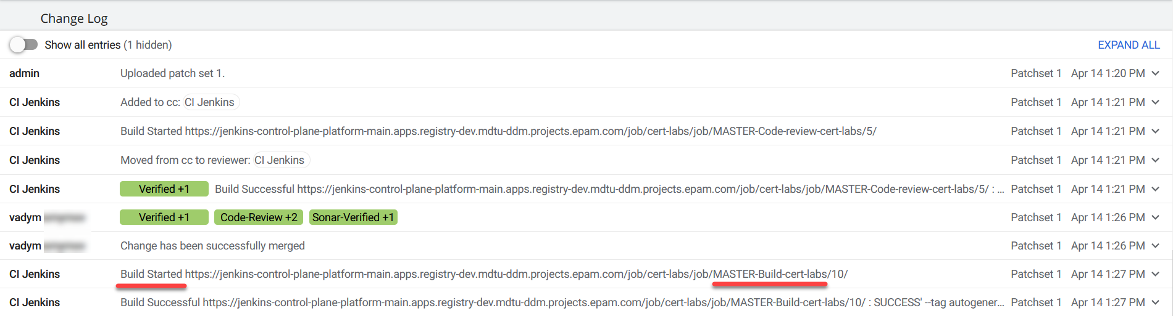The height and width of the screenshot is (316, 1173).
Task: Expand vadym's Code-Review +2 entry chevron
Action: tap(1156, 217)
